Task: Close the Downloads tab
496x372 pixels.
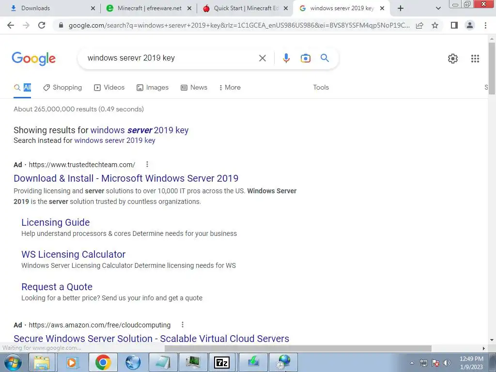Action: pos(93,9)
